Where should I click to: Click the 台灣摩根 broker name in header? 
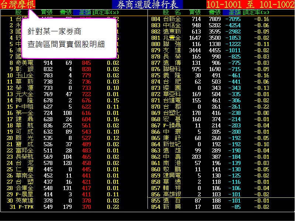click(x=18, y=4)
